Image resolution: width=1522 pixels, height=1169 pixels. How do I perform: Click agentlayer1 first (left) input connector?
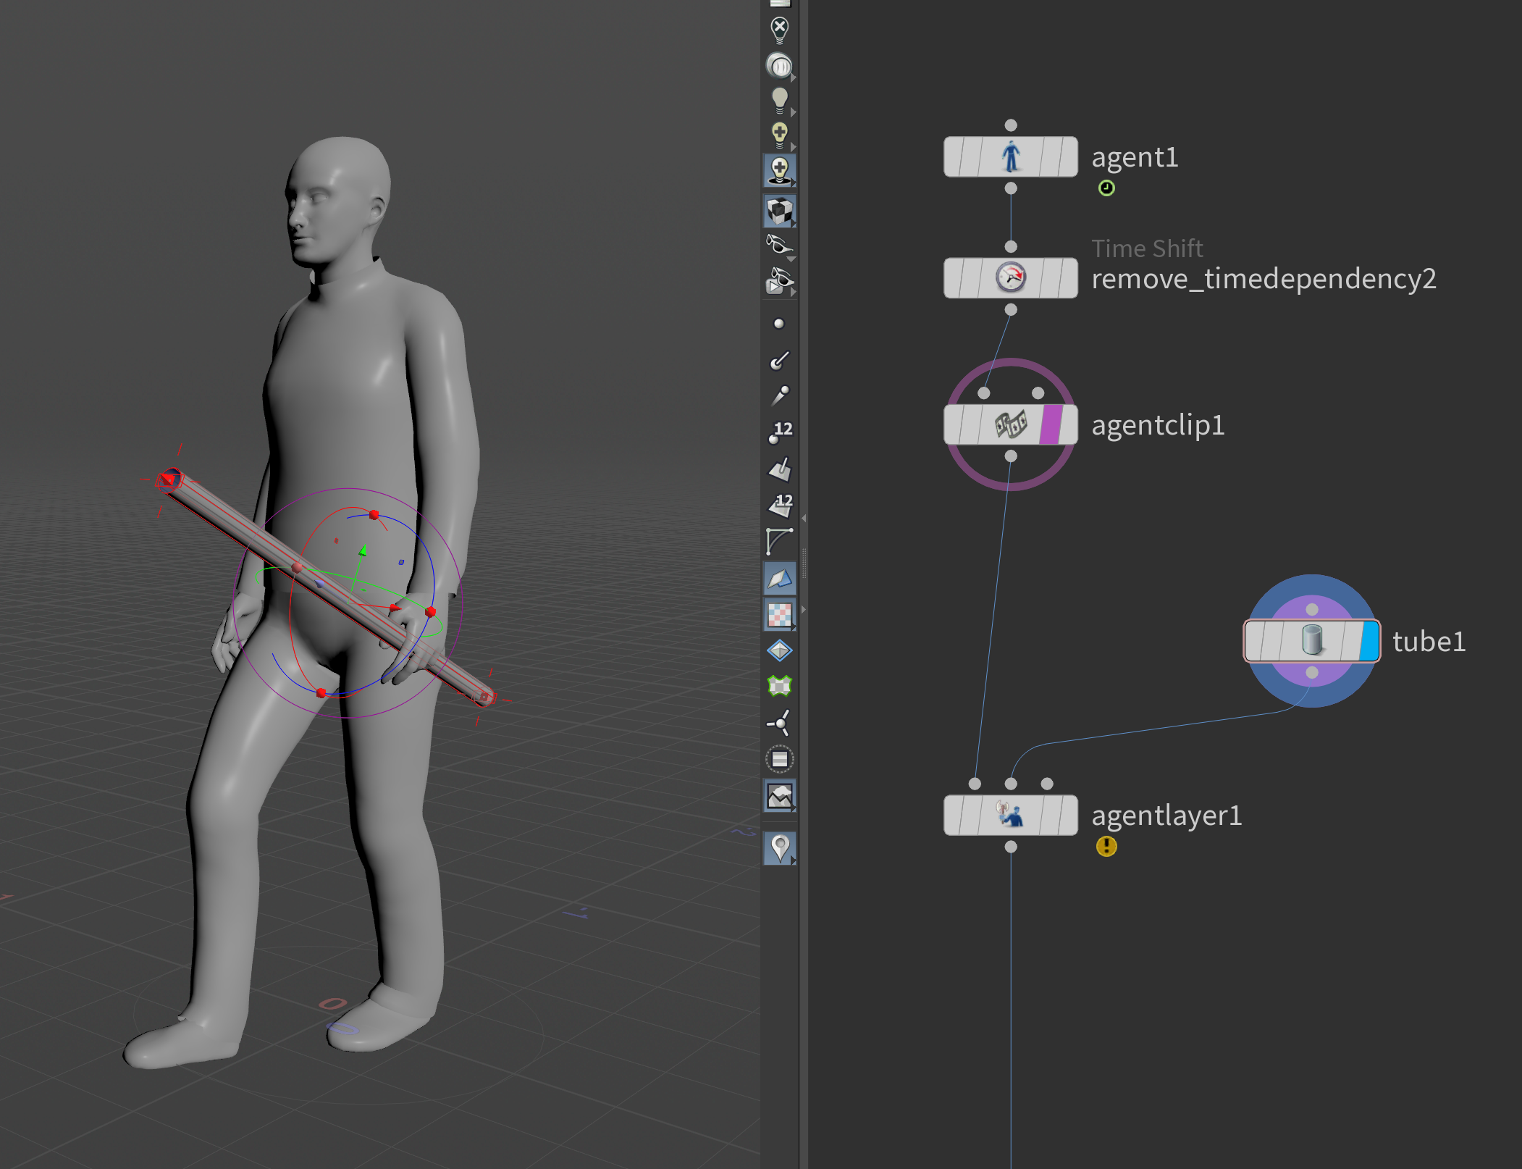975,784
